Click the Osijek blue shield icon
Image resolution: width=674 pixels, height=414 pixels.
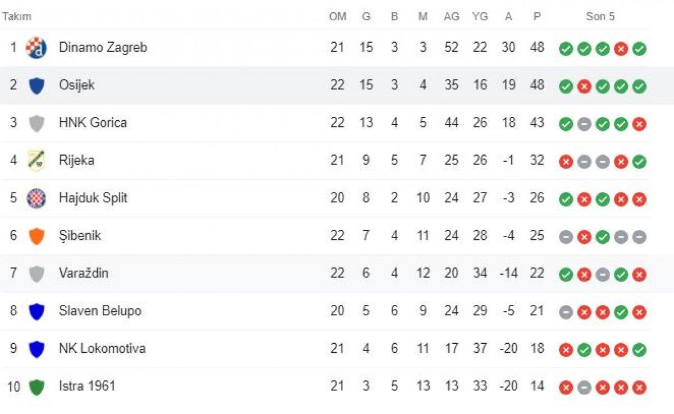click(x=37, y=86)
